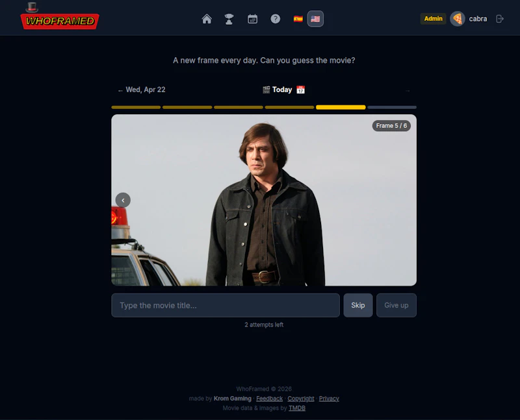Jump to third frame progress segment
The height and width of the screenshot is (420, 520).
[239, 107]
